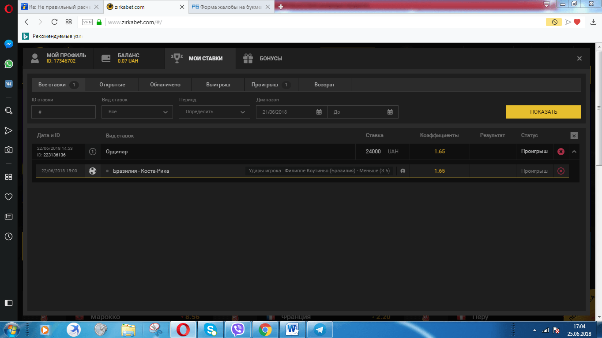The image size is (602, 338).
Task: Open WhatsApp sidebar panel
Action: [x=8, y=64]
